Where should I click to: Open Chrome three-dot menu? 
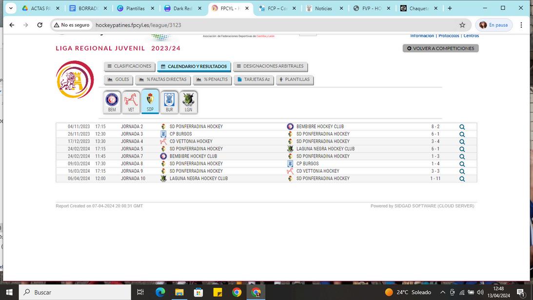521,25
